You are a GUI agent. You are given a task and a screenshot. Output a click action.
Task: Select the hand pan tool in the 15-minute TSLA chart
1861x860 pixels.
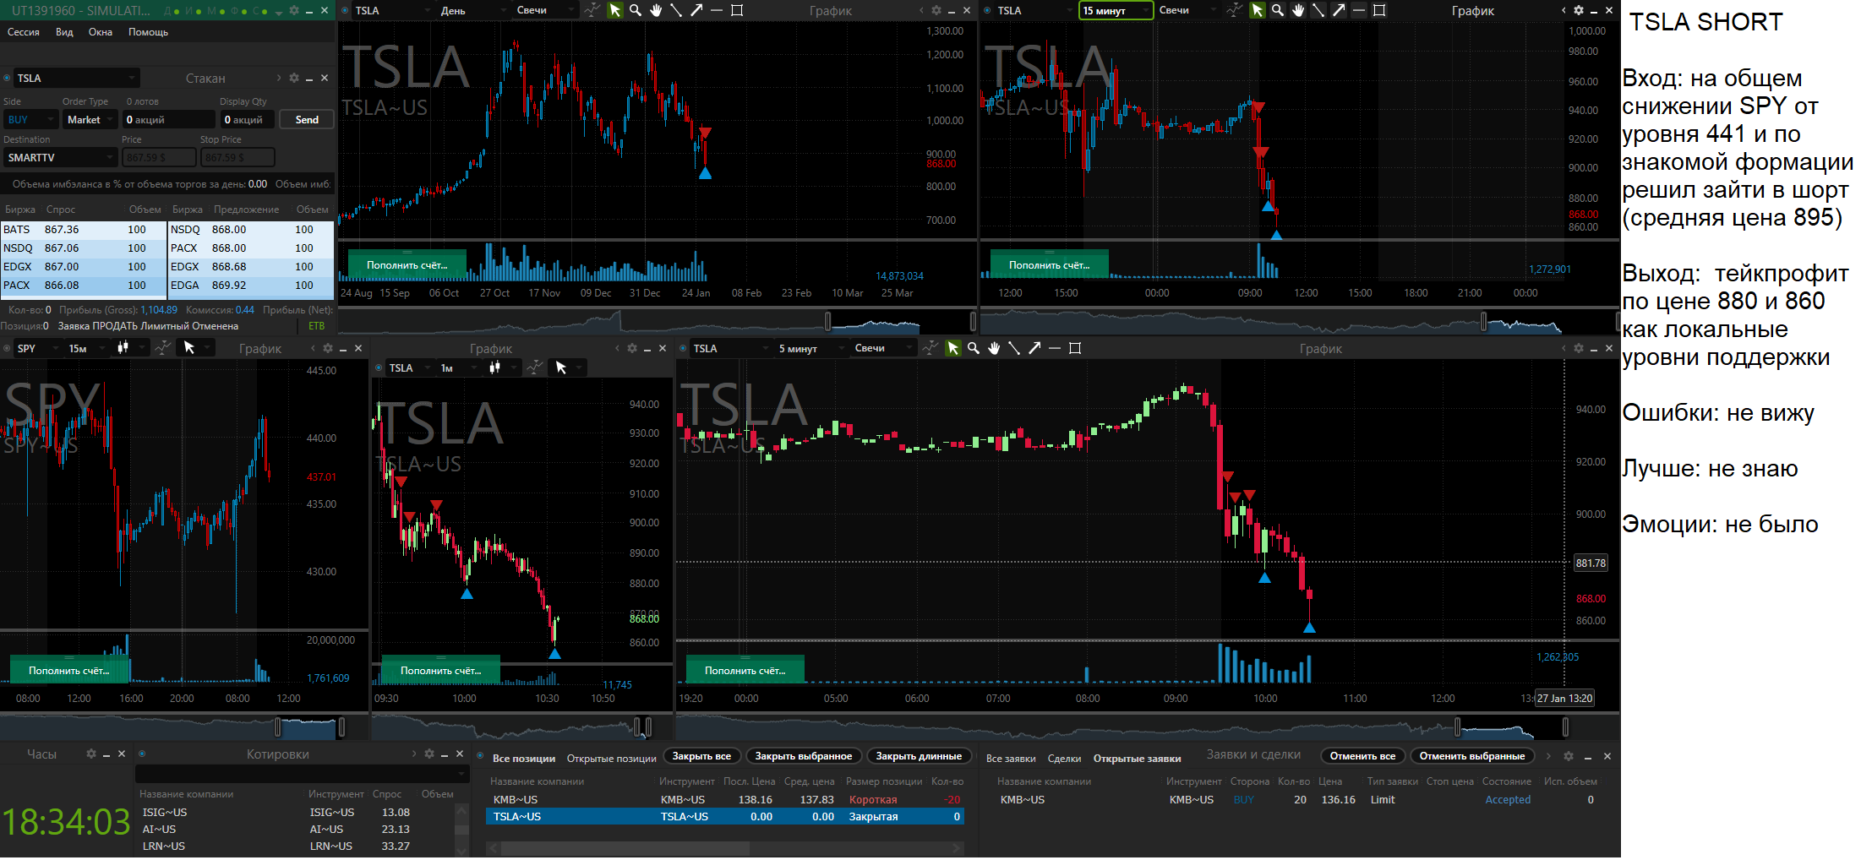pyautogui.click(x=1298, y=10)
